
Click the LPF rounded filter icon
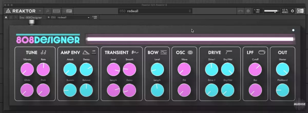coord(262,53)
